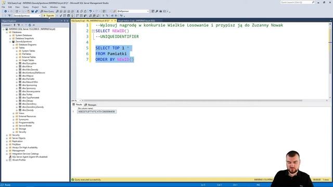Select the Results tab

point(78,105)
